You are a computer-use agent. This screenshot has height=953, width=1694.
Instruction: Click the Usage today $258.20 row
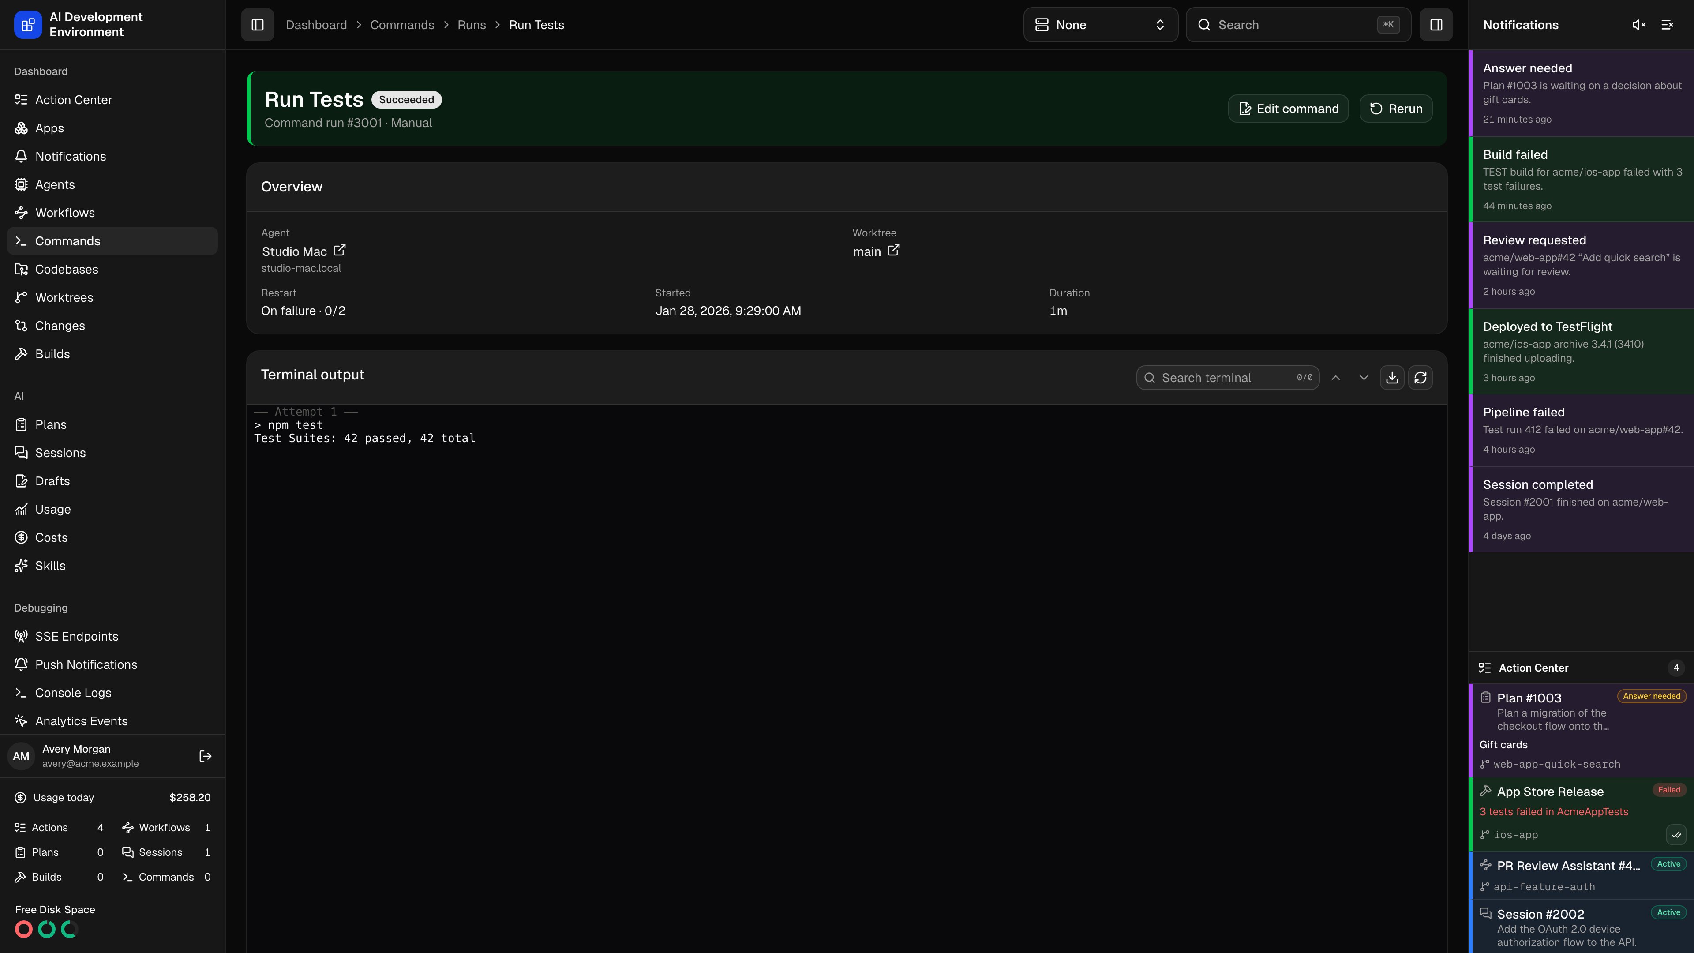click(112, 798)
